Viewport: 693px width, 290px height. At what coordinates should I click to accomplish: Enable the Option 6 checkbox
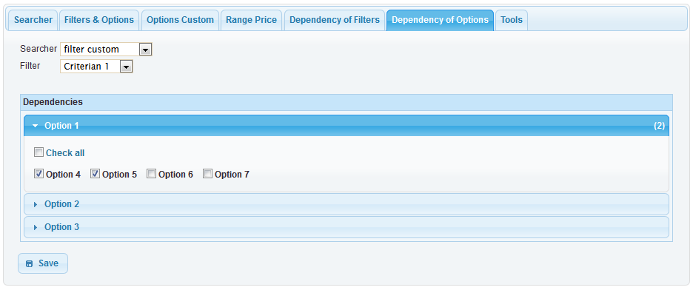(151, 174)
